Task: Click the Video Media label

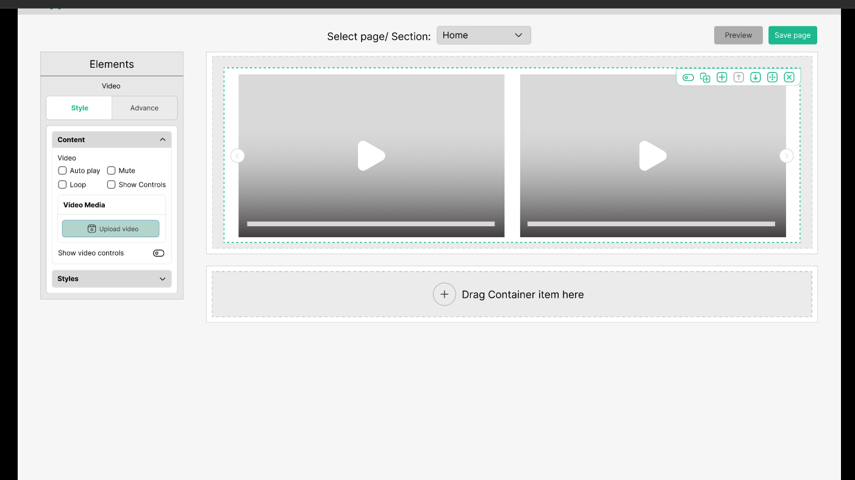Action: tap(84, 205)
